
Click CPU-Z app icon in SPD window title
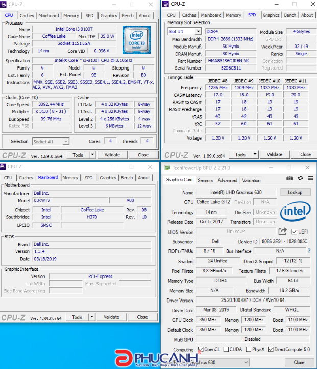coord(165,4)
